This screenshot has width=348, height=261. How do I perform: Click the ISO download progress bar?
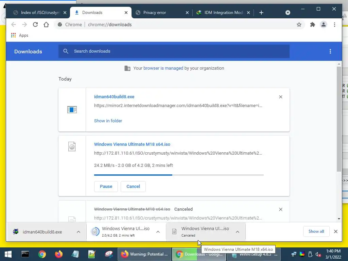pyautogui.click(x=179, y=175)
